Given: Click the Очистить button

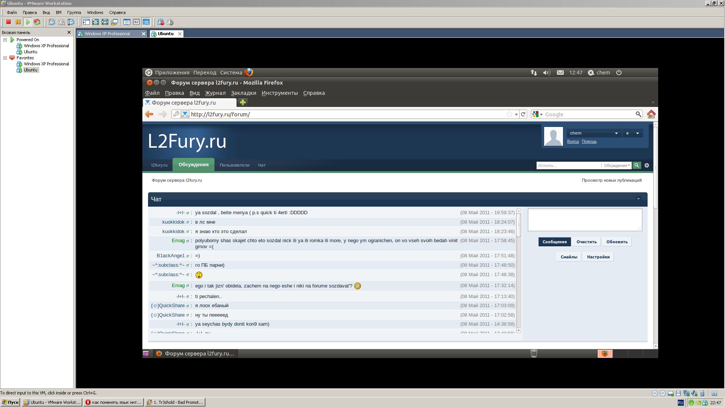Looking at the screenshot, I should 586,242.
